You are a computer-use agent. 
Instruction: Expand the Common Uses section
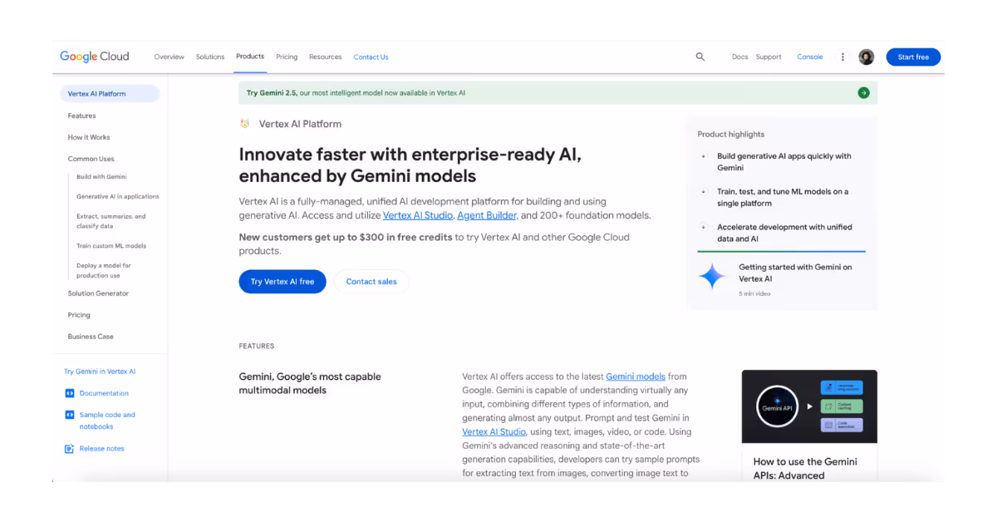pyautogui.click(x=91, y=158)
